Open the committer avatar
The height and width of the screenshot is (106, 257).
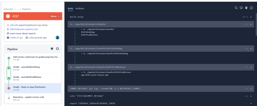pos(57,37)
